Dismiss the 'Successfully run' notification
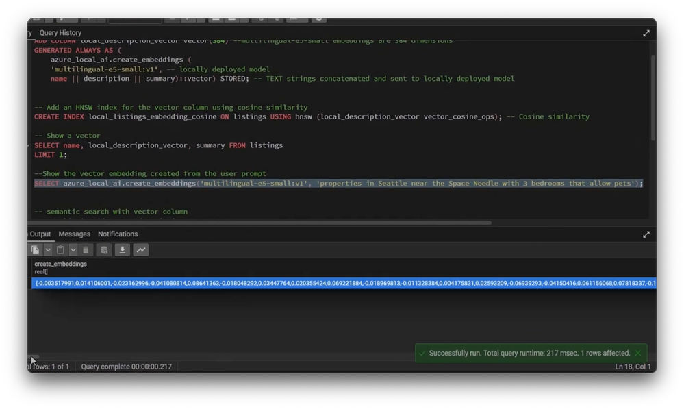This screenshot has width=684, height=409. tap(638, 353)
